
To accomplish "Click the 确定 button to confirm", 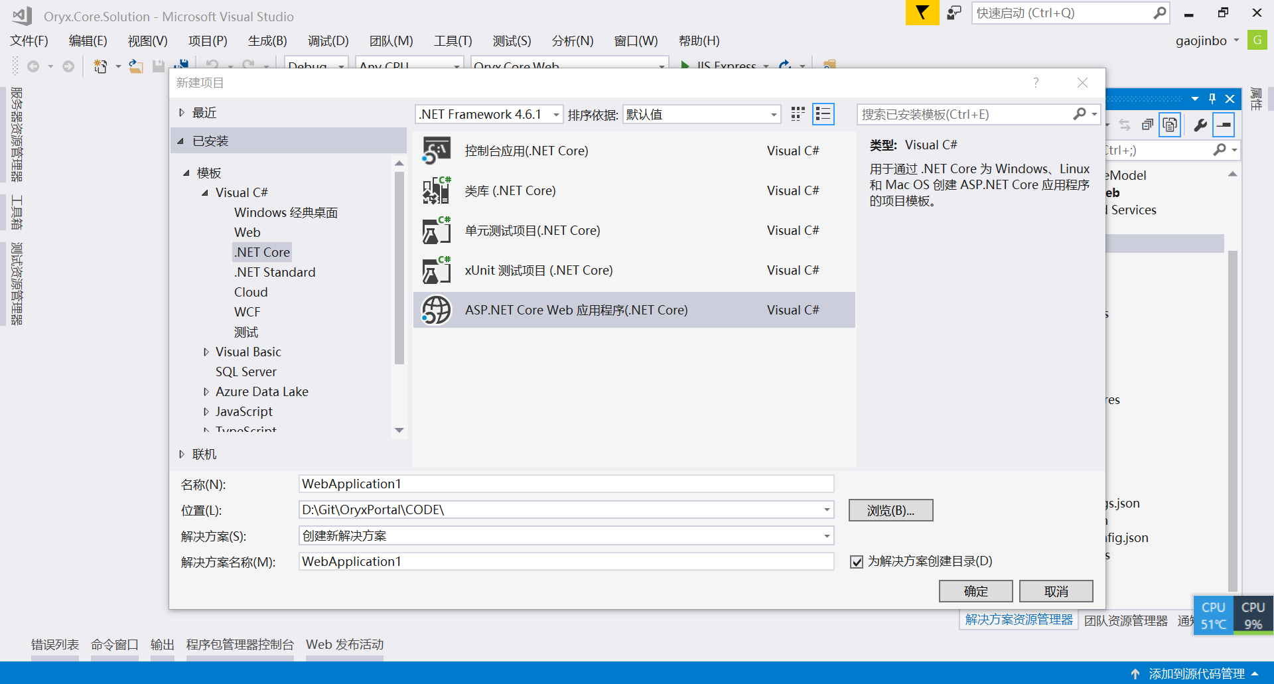I will pos(975,591).
